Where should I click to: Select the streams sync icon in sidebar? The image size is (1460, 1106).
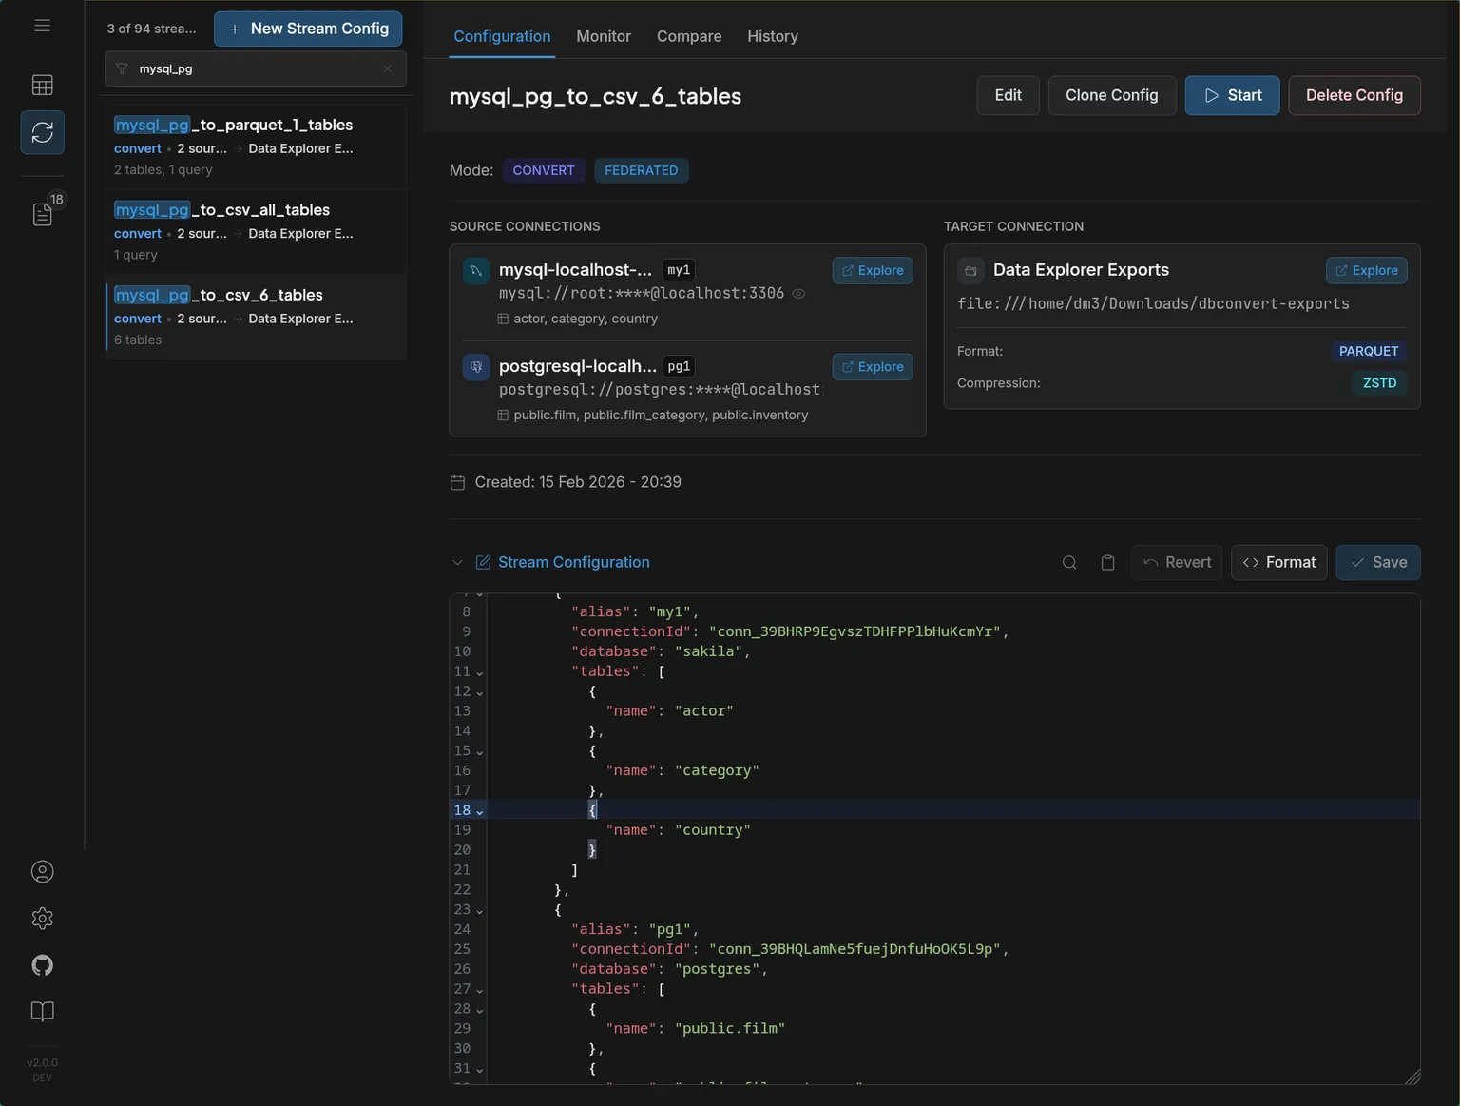[43, 132]
